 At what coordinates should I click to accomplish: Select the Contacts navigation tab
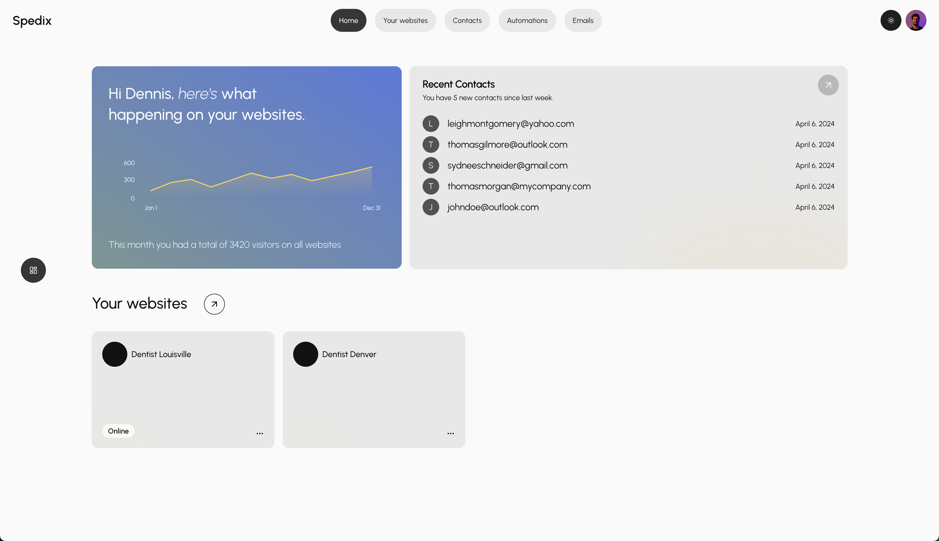467,20
